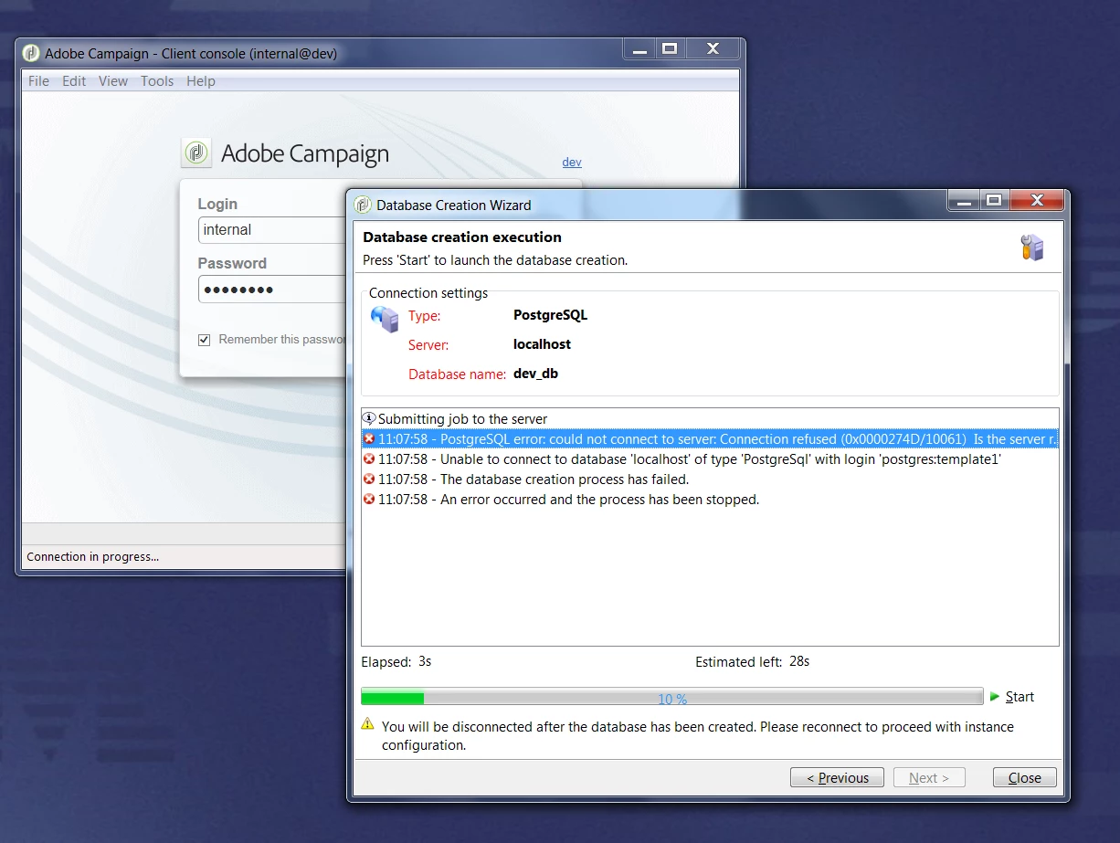Viewport: 1120px width, 843px height.
Task: Click error icon on the 'Unable to connect' row
Action: coord(369,459)
